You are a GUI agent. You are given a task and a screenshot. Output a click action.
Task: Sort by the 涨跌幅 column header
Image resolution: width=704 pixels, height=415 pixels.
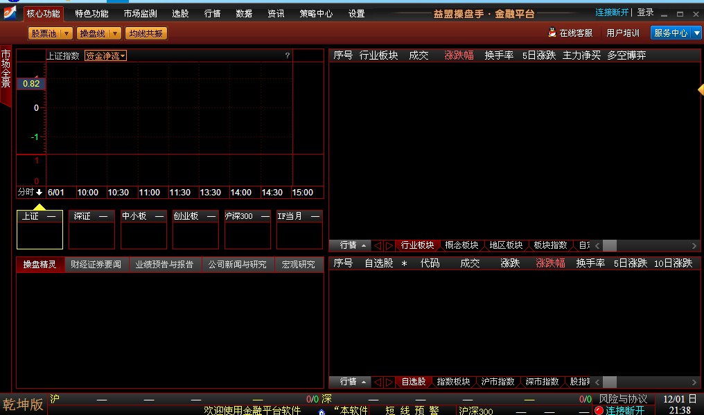[457, 55]
